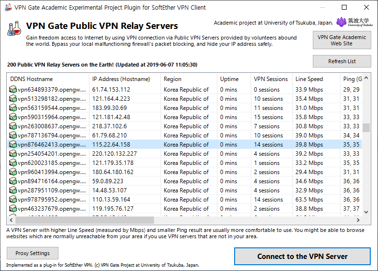378x271 pixels.
Task: Click the University of Tsukuba logo
Action: pos(354,22)
